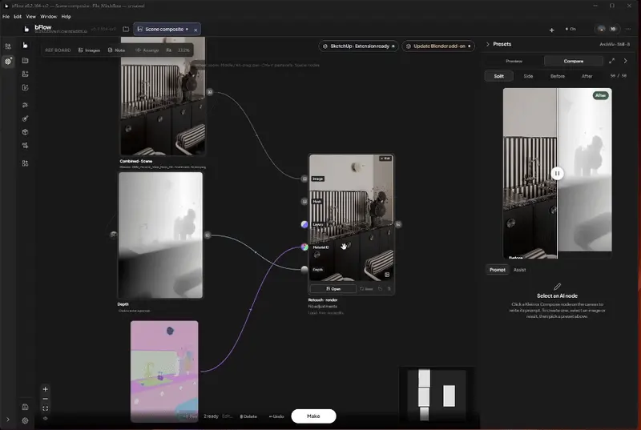Click the trash icon on Retouch node
This screenshot has width=641, height=430.
point(389,289)
